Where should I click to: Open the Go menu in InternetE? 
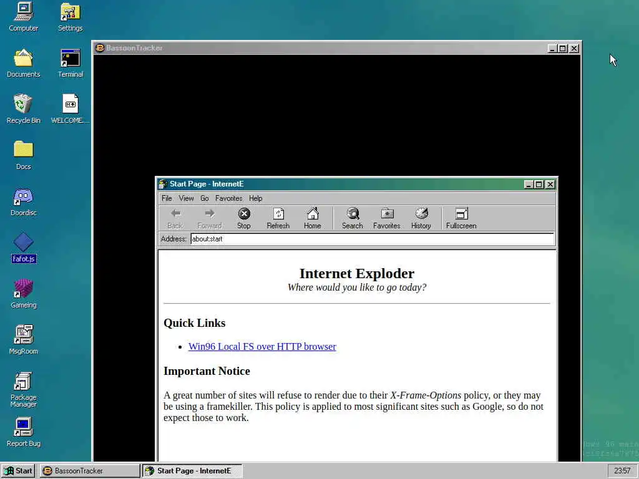click(x=205, y=198)
